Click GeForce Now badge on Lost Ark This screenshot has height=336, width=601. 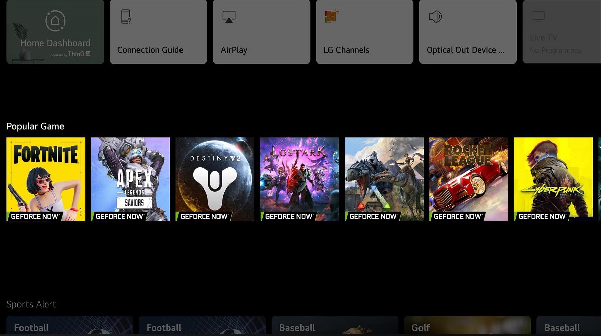click(288, 217)
